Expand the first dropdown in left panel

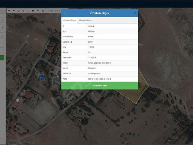click(x=3, y=20)
